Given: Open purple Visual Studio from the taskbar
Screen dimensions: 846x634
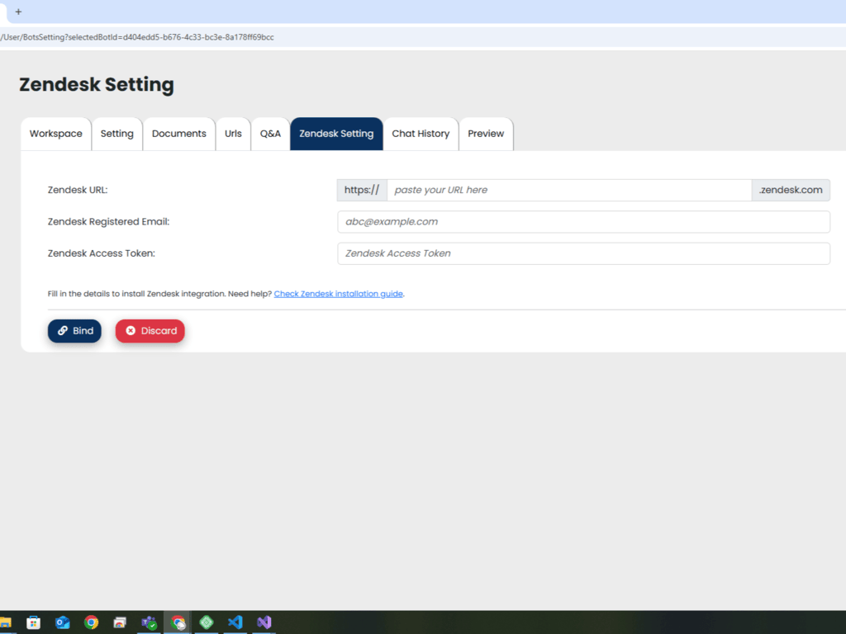Looking at the screenshot, I should pos(264,622).
